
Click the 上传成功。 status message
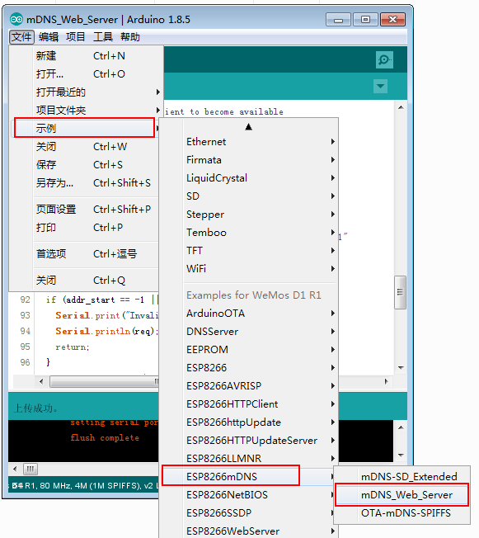(36, 408)
